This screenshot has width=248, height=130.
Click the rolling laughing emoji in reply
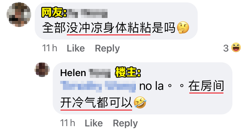[x=140, y=102]
